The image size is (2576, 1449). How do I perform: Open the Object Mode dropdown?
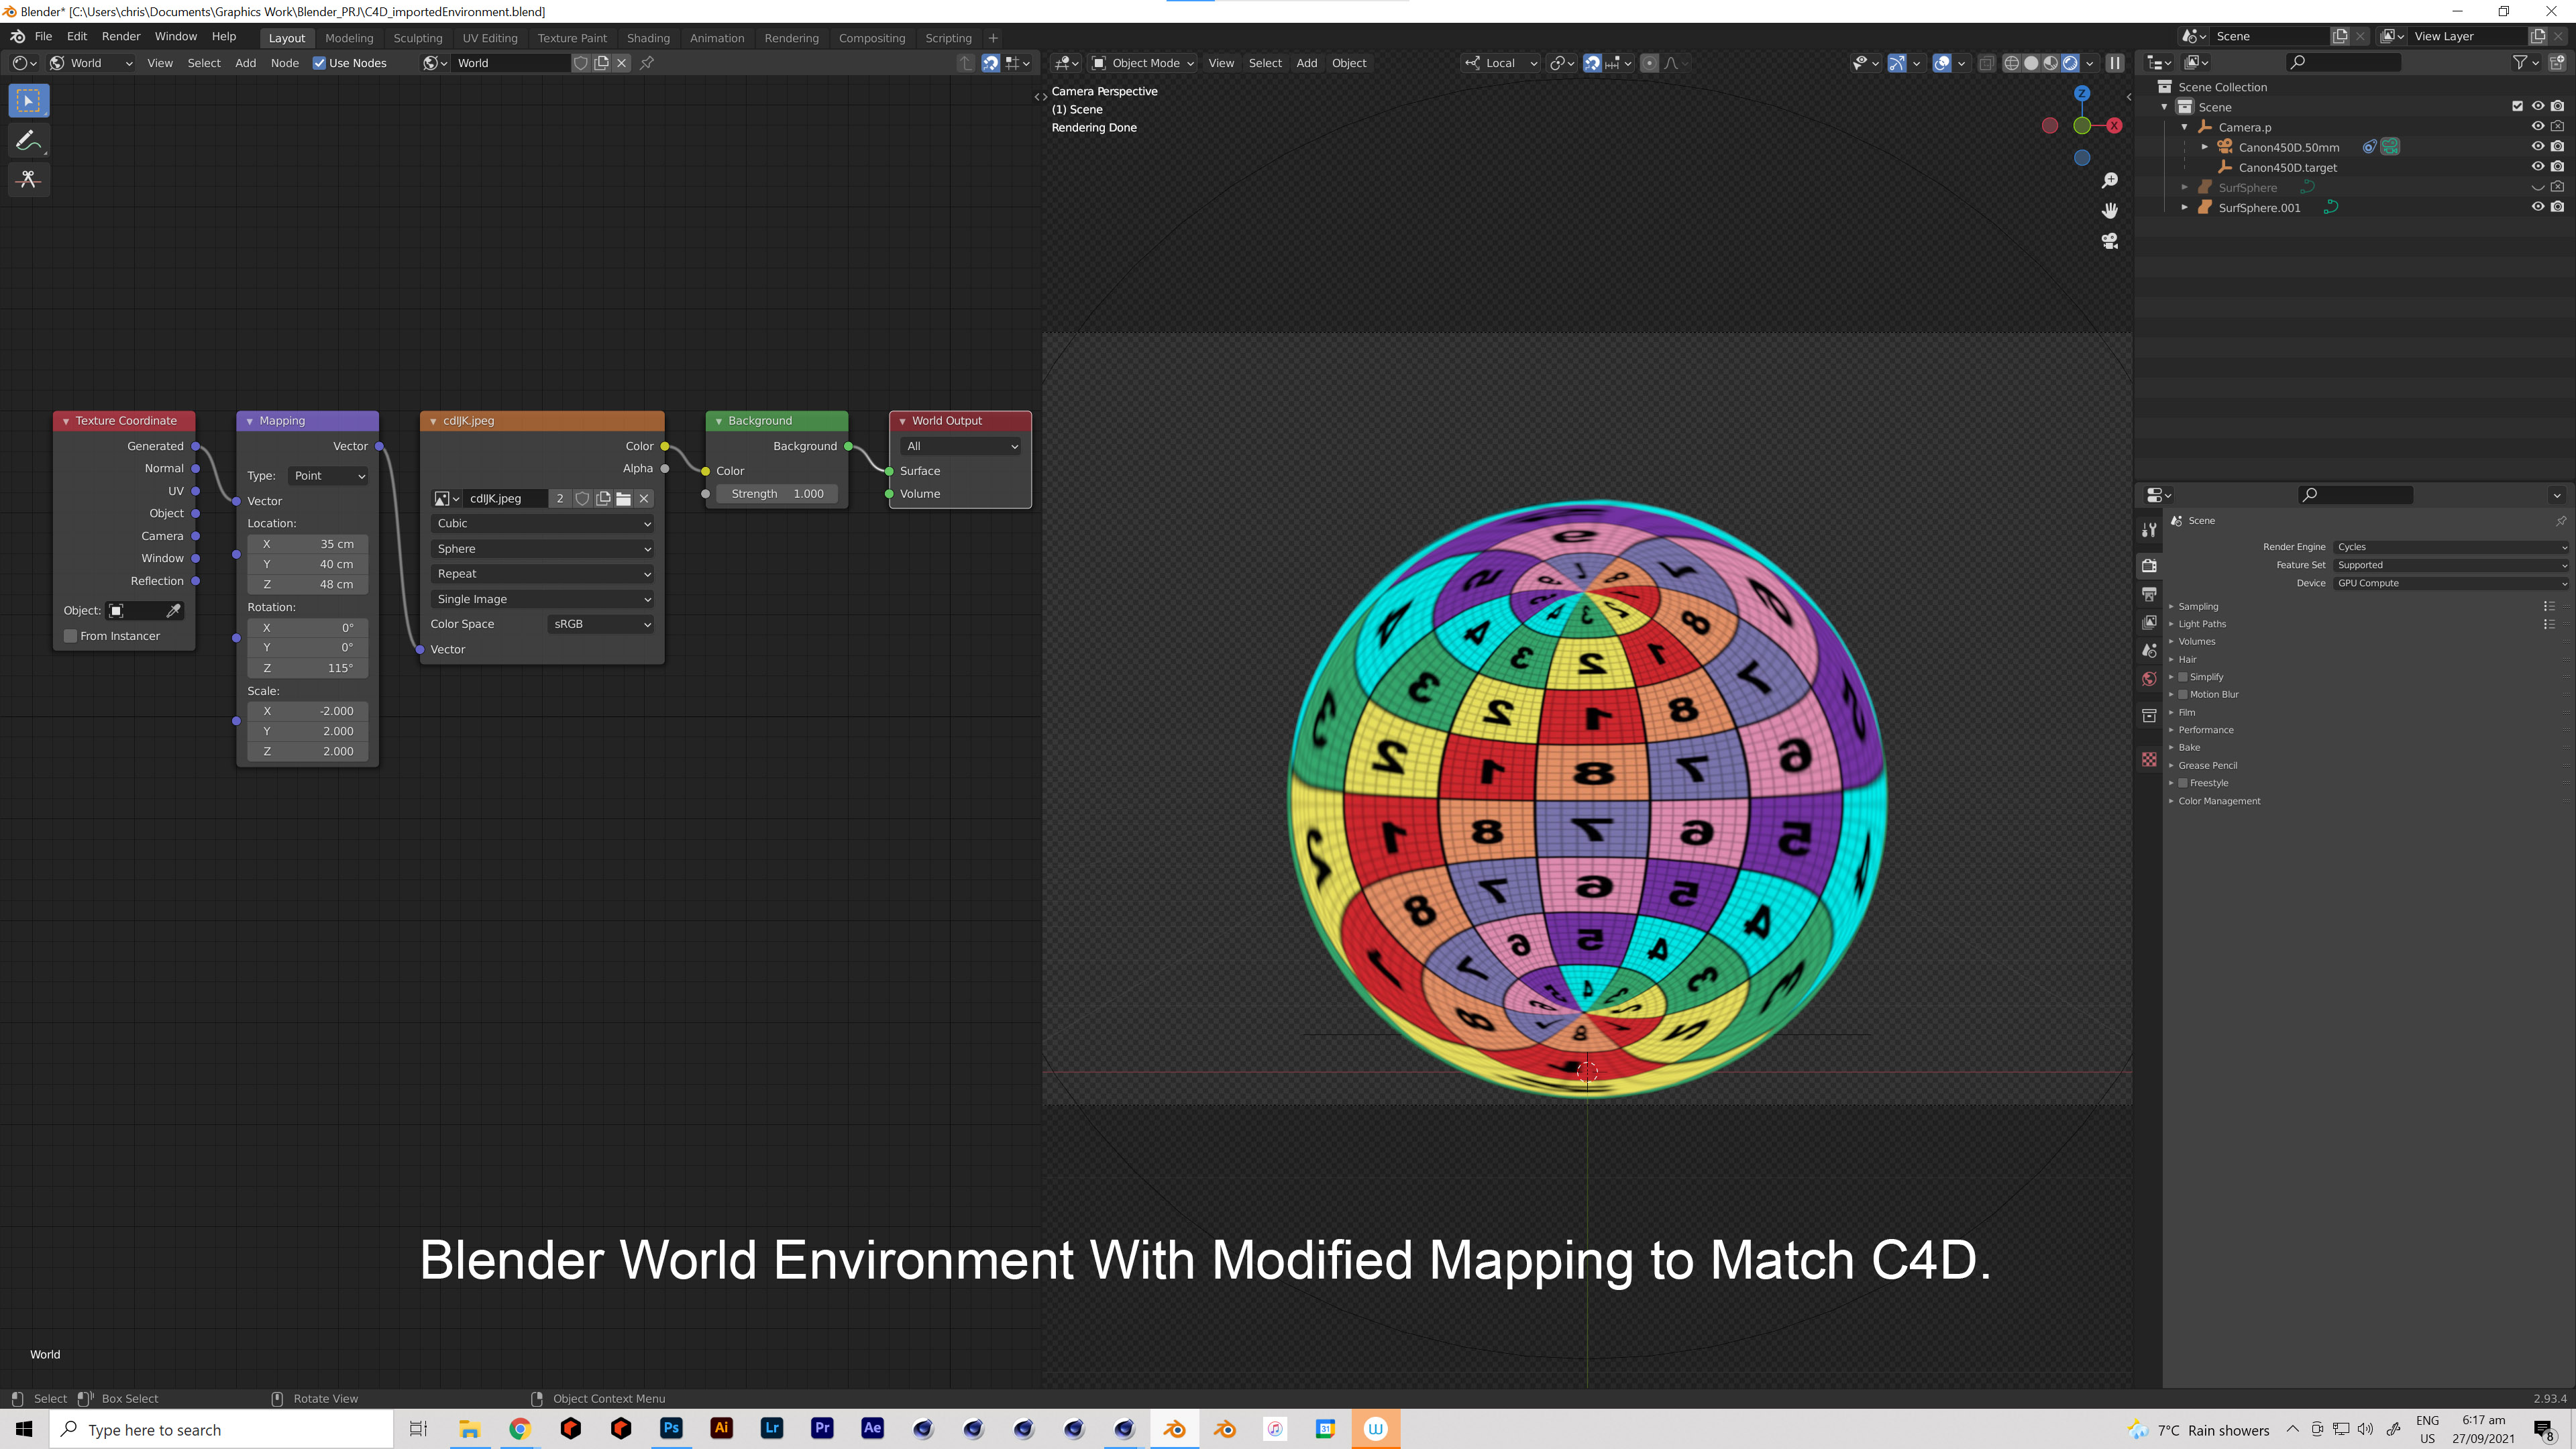1142,63
